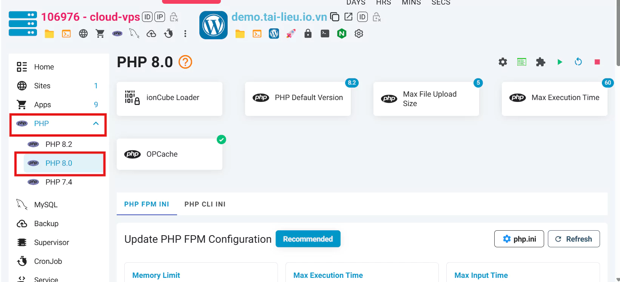Toggle the OPCache card
Screen dimensions: 620x282
(x=169, y=154)
